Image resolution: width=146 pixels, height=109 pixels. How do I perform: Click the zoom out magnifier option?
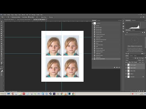[x=8, y=17]
